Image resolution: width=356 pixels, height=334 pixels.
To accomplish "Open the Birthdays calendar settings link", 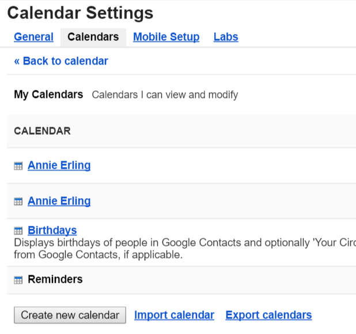I will 52,230.
